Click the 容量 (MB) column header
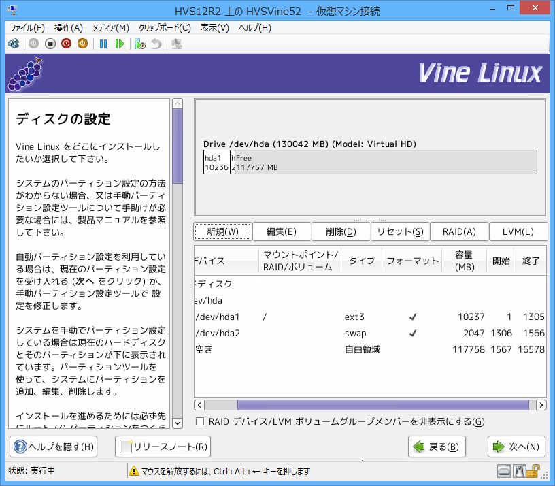This screenshot has width=555, height=486. pyautogui.click(x=465, y=260)
